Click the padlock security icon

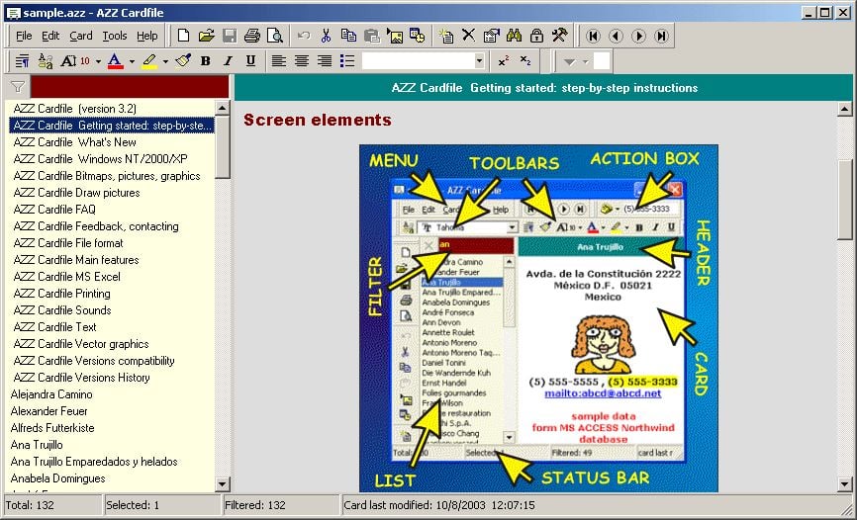536,36
